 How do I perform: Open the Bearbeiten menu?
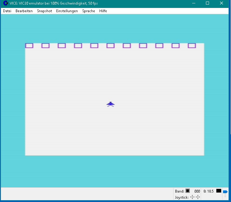click(24, 11)
